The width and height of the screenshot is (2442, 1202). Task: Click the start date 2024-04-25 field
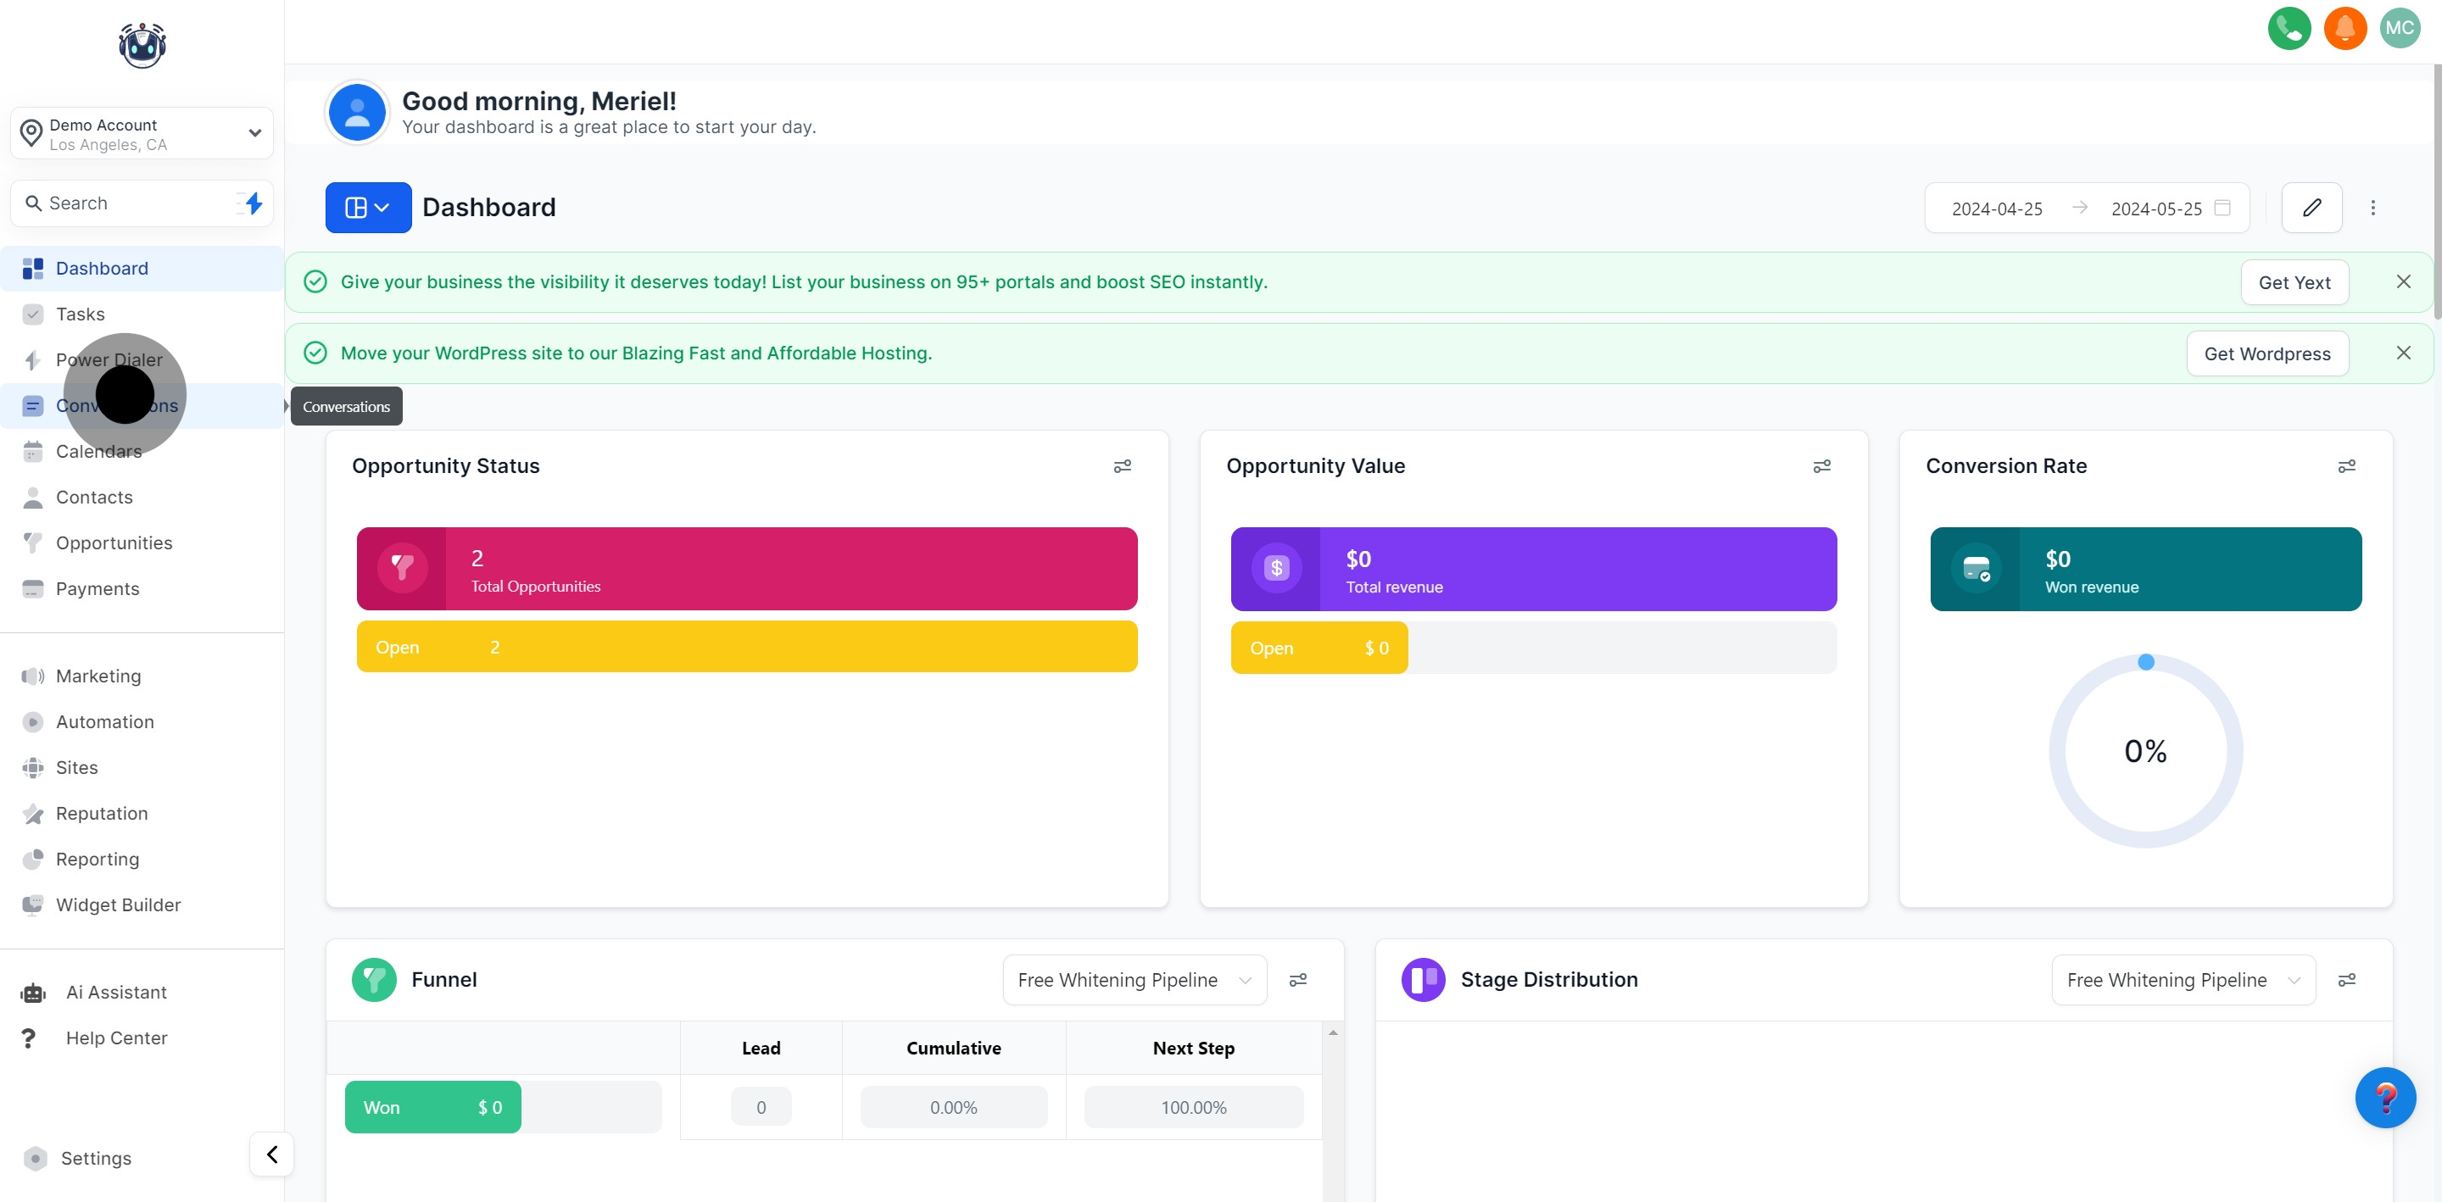(1997, 209)
